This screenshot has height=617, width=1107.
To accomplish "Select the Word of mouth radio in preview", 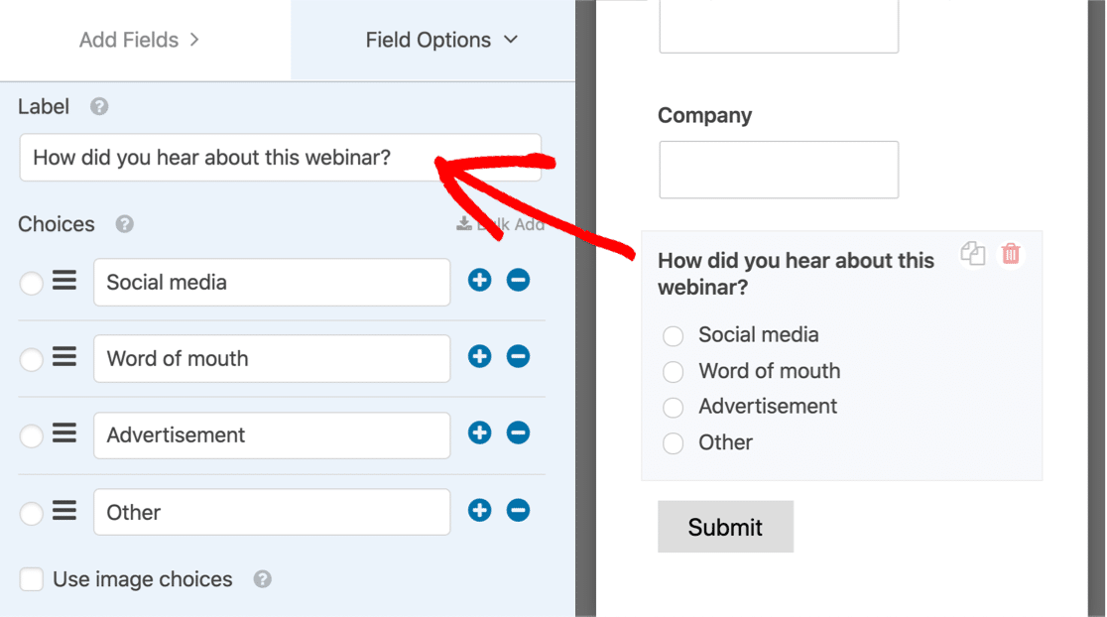I will (673, 372).
